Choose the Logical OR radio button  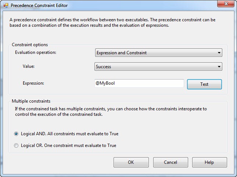[x=16, y=145]
